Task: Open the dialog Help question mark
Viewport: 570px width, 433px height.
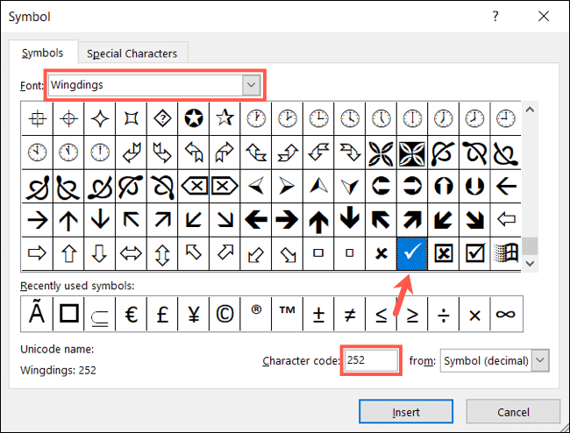Action: point(495,16)
